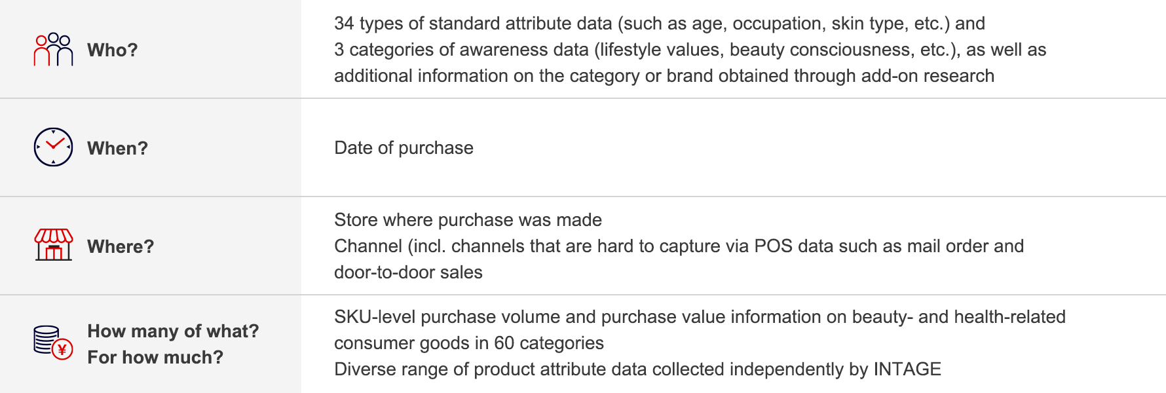
Task: Click the store icon beside Where?
Action: pos(53,245)
